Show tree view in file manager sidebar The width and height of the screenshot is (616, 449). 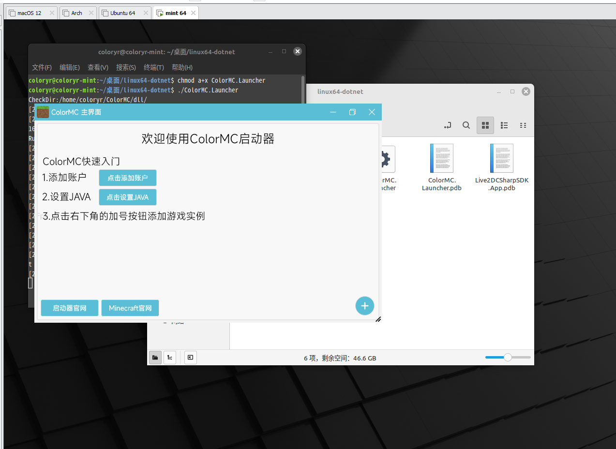170,358
